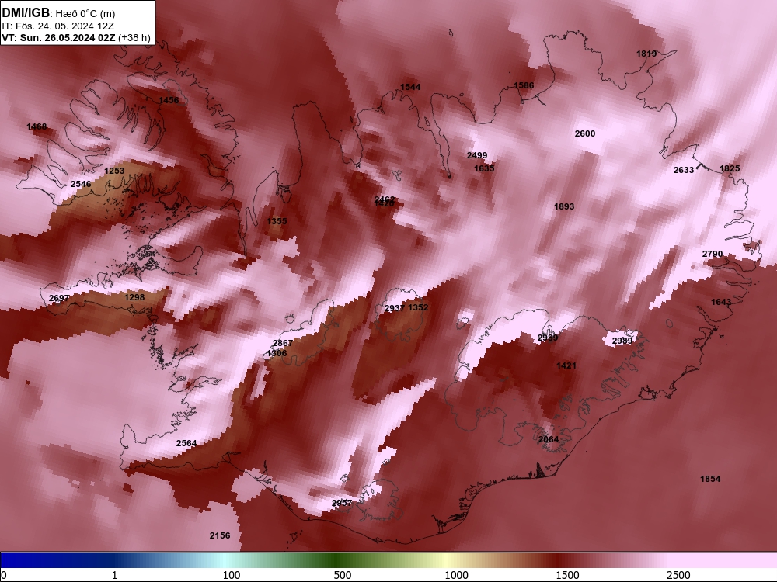Screen dimensions: 777x582
Task: Click the 100 tick on the color scale
Action: [x=232, y=575]
